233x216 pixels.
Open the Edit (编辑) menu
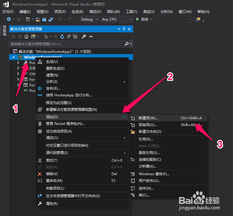pos(25,12)
